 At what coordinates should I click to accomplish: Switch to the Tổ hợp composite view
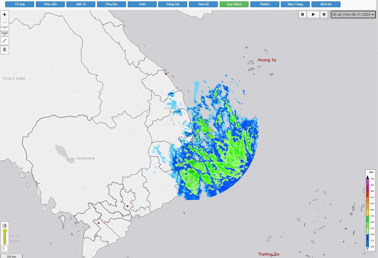click(x=20, y=4)
